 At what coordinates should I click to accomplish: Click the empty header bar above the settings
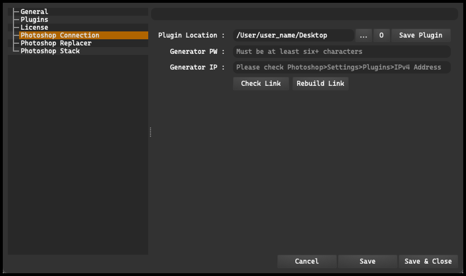[x=304, y=14]
